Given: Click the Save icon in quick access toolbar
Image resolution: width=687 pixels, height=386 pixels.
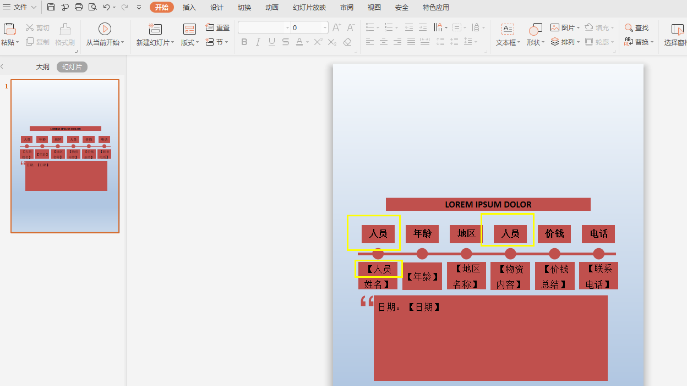Looking at the screenshot, I should 51,7.
